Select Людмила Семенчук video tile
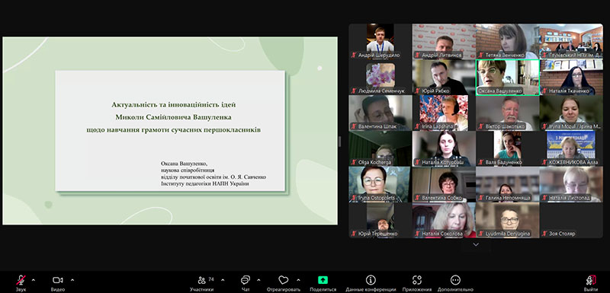The width and height of the screenshot is (610, 293). tap(380, 77)
